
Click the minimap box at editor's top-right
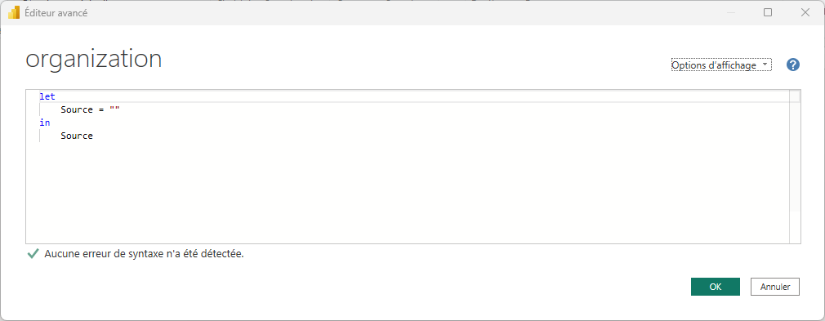[795, 96]
